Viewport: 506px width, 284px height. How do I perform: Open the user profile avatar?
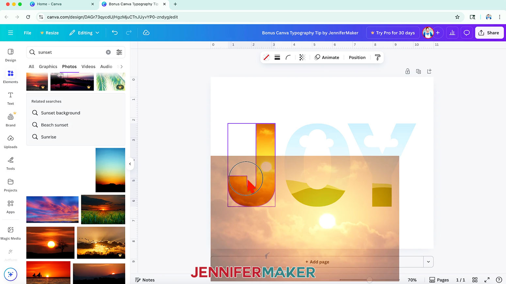pyautogui.click(x=428, y=33)
